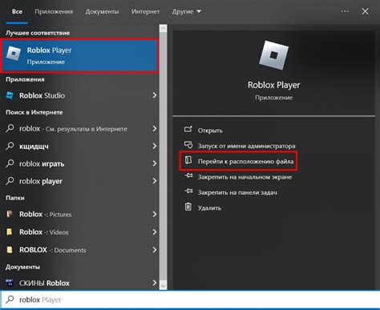Click the СКИНЫ Roblox document icon
380x310 pixels.
(x=10, y=283)
